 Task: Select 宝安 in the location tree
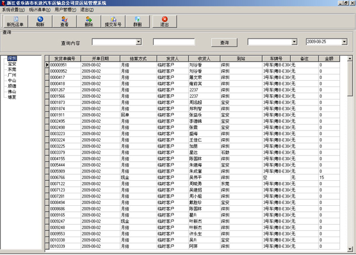click(12, 64)
